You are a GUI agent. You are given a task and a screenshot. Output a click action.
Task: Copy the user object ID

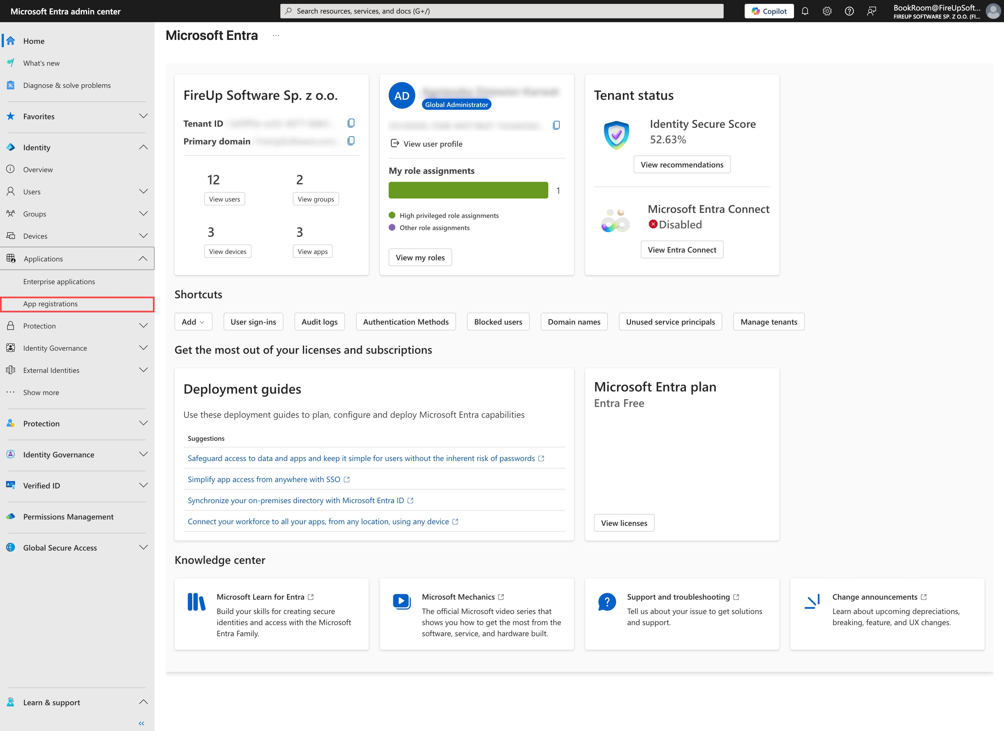click(x=557, y=125)
